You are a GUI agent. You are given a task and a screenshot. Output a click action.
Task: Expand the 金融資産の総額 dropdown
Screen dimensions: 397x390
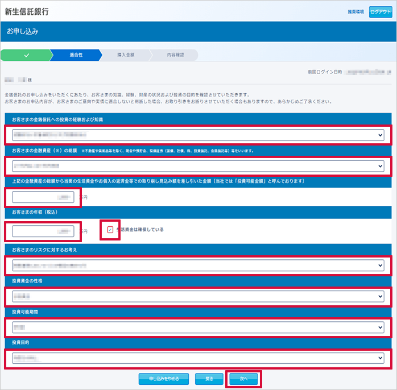coord(198,166)
